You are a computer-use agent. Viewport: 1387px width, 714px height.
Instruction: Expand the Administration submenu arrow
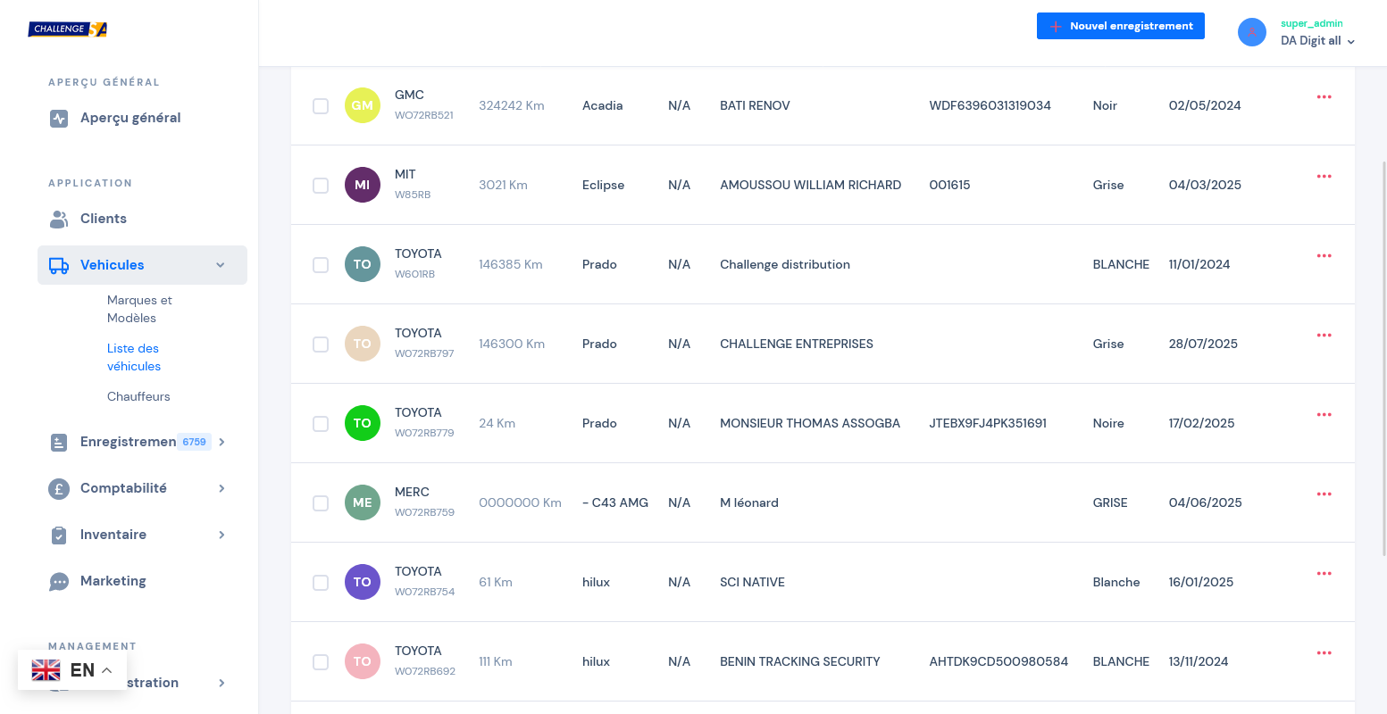pyautogui.click(x=221, y=683)
